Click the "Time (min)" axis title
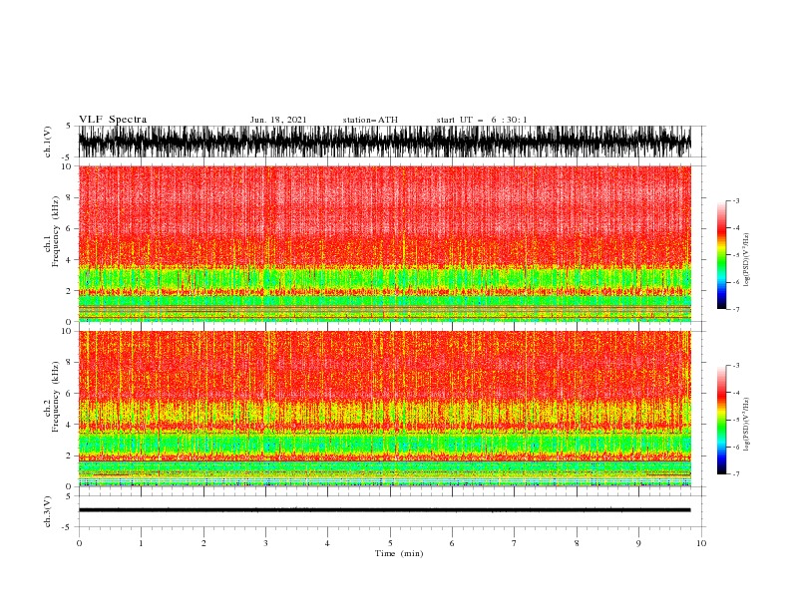The image size is (790, 610). (x=399, y=553)
